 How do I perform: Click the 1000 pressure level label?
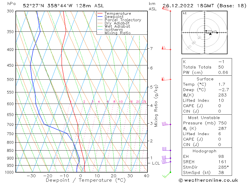click(9, 172)
